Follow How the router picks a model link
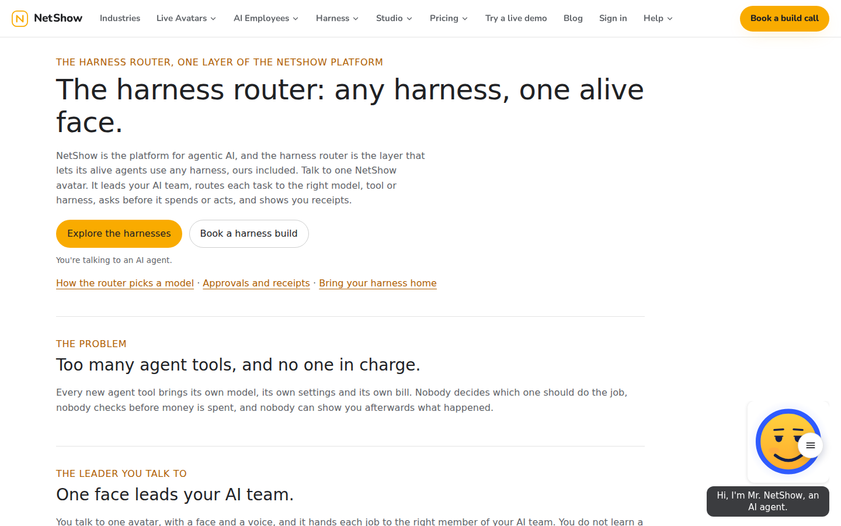 click(x=125, y=283)
